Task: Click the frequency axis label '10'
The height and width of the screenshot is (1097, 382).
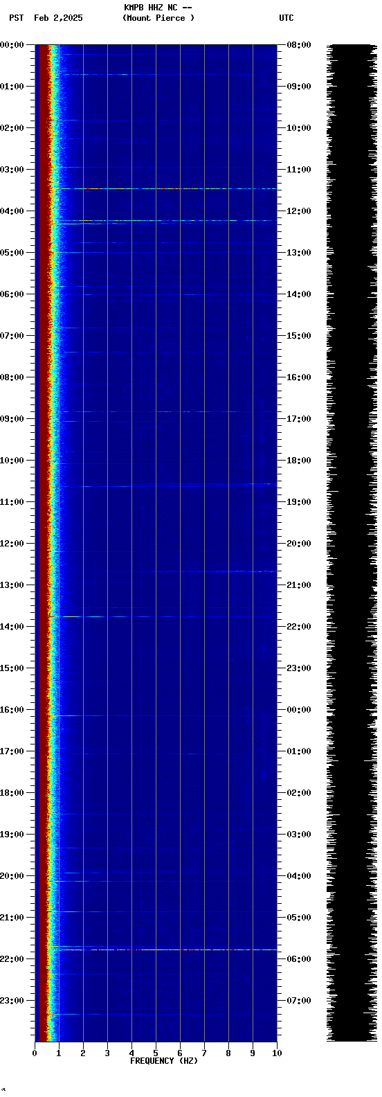Action: pyautogui.click(x=277, y=1053)
